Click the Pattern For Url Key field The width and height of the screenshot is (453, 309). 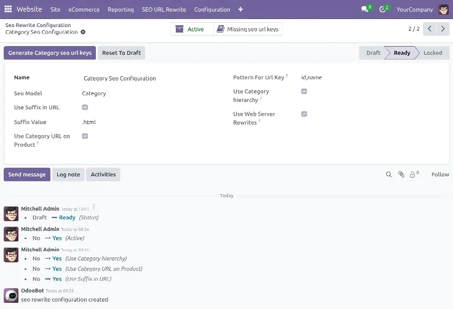[x=312, y=77]
